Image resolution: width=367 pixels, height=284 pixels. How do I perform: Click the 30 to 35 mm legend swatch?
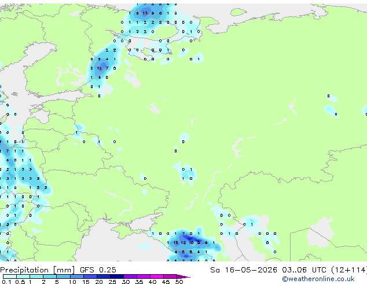coord(130,276)
